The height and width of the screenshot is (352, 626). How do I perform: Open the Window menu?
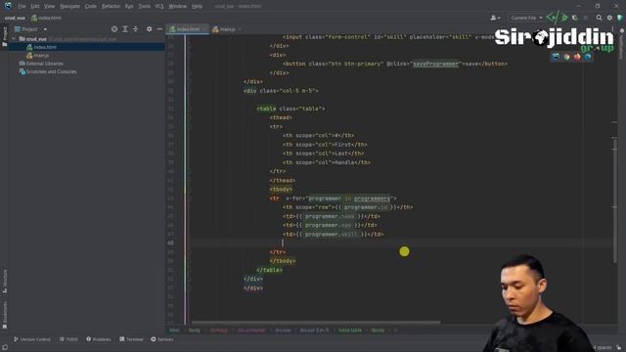pyautogui.click(x=177, y=7)
